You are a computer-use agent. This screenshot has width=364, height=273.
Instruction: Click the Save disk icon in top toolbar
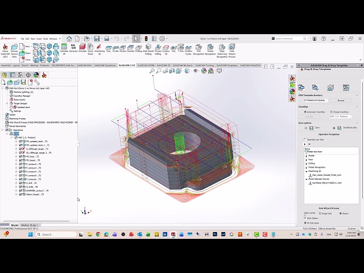pos(97,39)
